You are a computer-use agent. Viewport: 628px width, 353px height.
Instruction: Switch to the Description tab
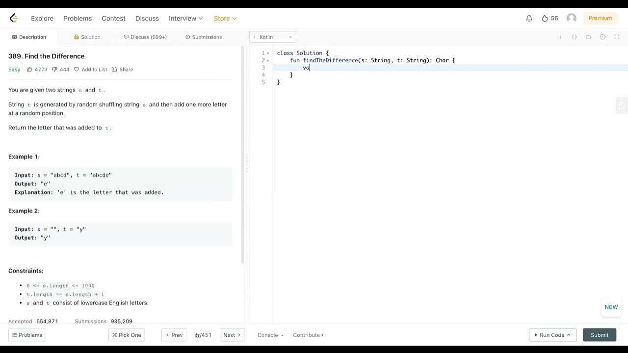(29, 37)
